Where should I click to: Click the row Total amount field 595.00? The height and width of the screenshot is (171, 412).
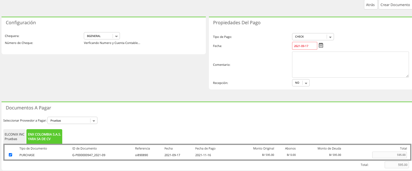pos(390,155)
